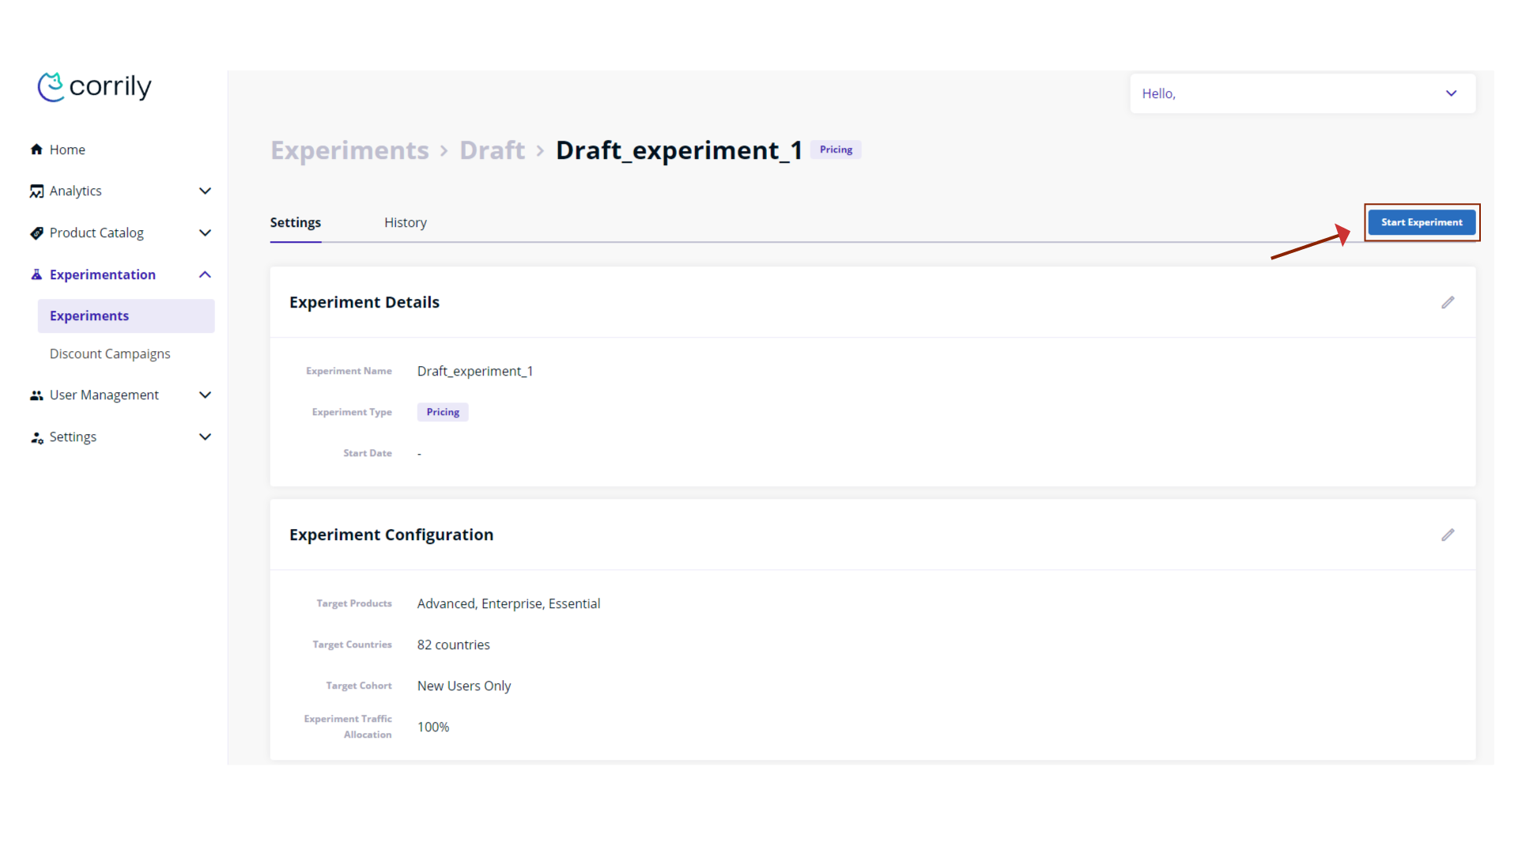Image resolution: width=1518 pixels, height=854 pixels.
Task: Expand the Product Catalog chevron
Action: 205,233
